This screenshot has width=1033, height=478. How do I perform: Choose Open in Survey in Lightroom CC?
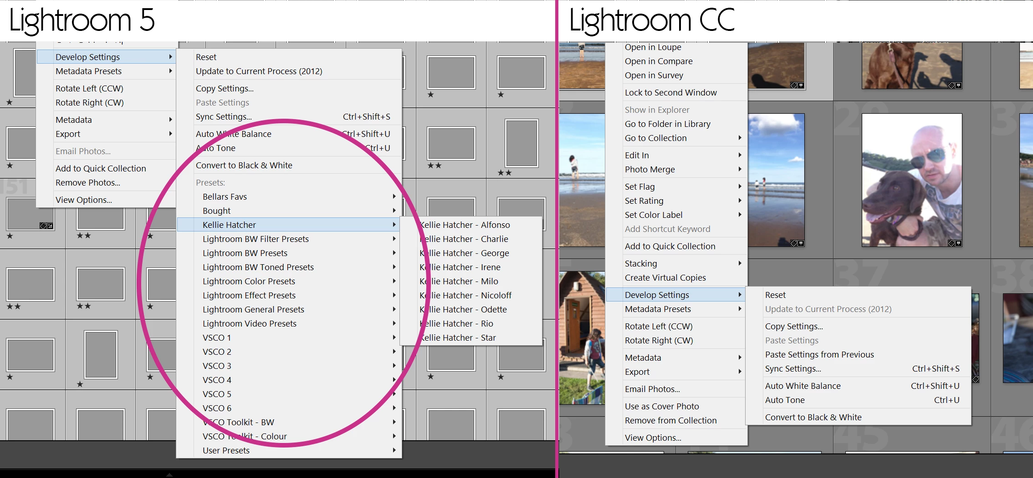[676, 75]
